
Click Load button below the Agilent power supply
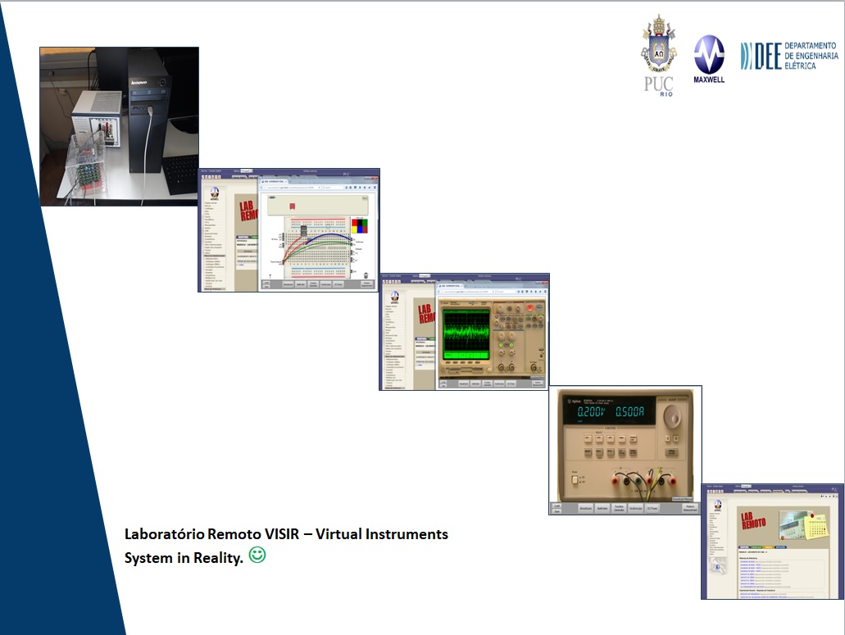tap(557, 506)
